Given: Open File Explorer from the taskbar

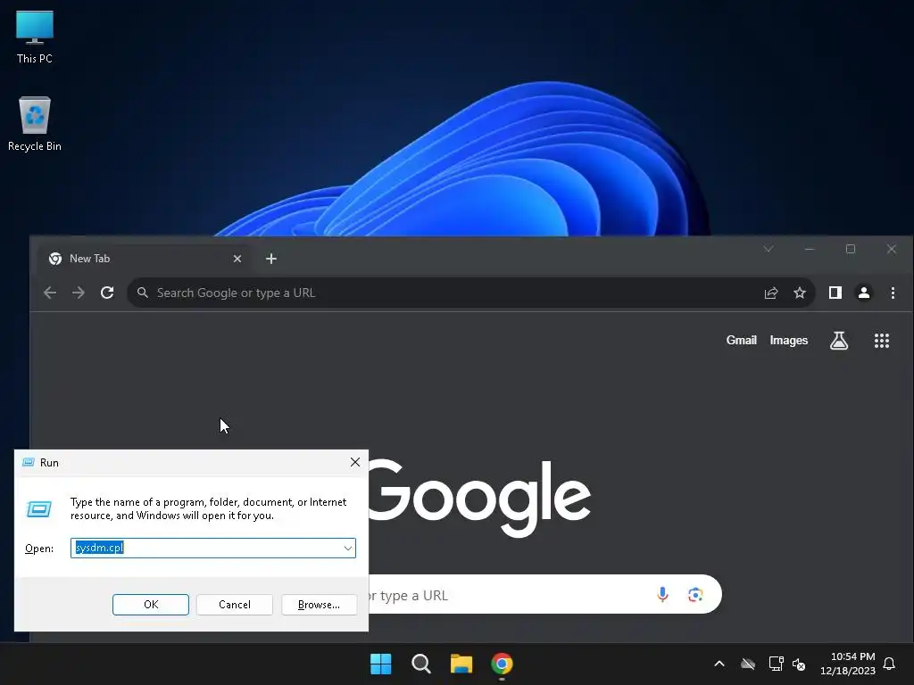Looking at the screenshot, I should 461,664.
